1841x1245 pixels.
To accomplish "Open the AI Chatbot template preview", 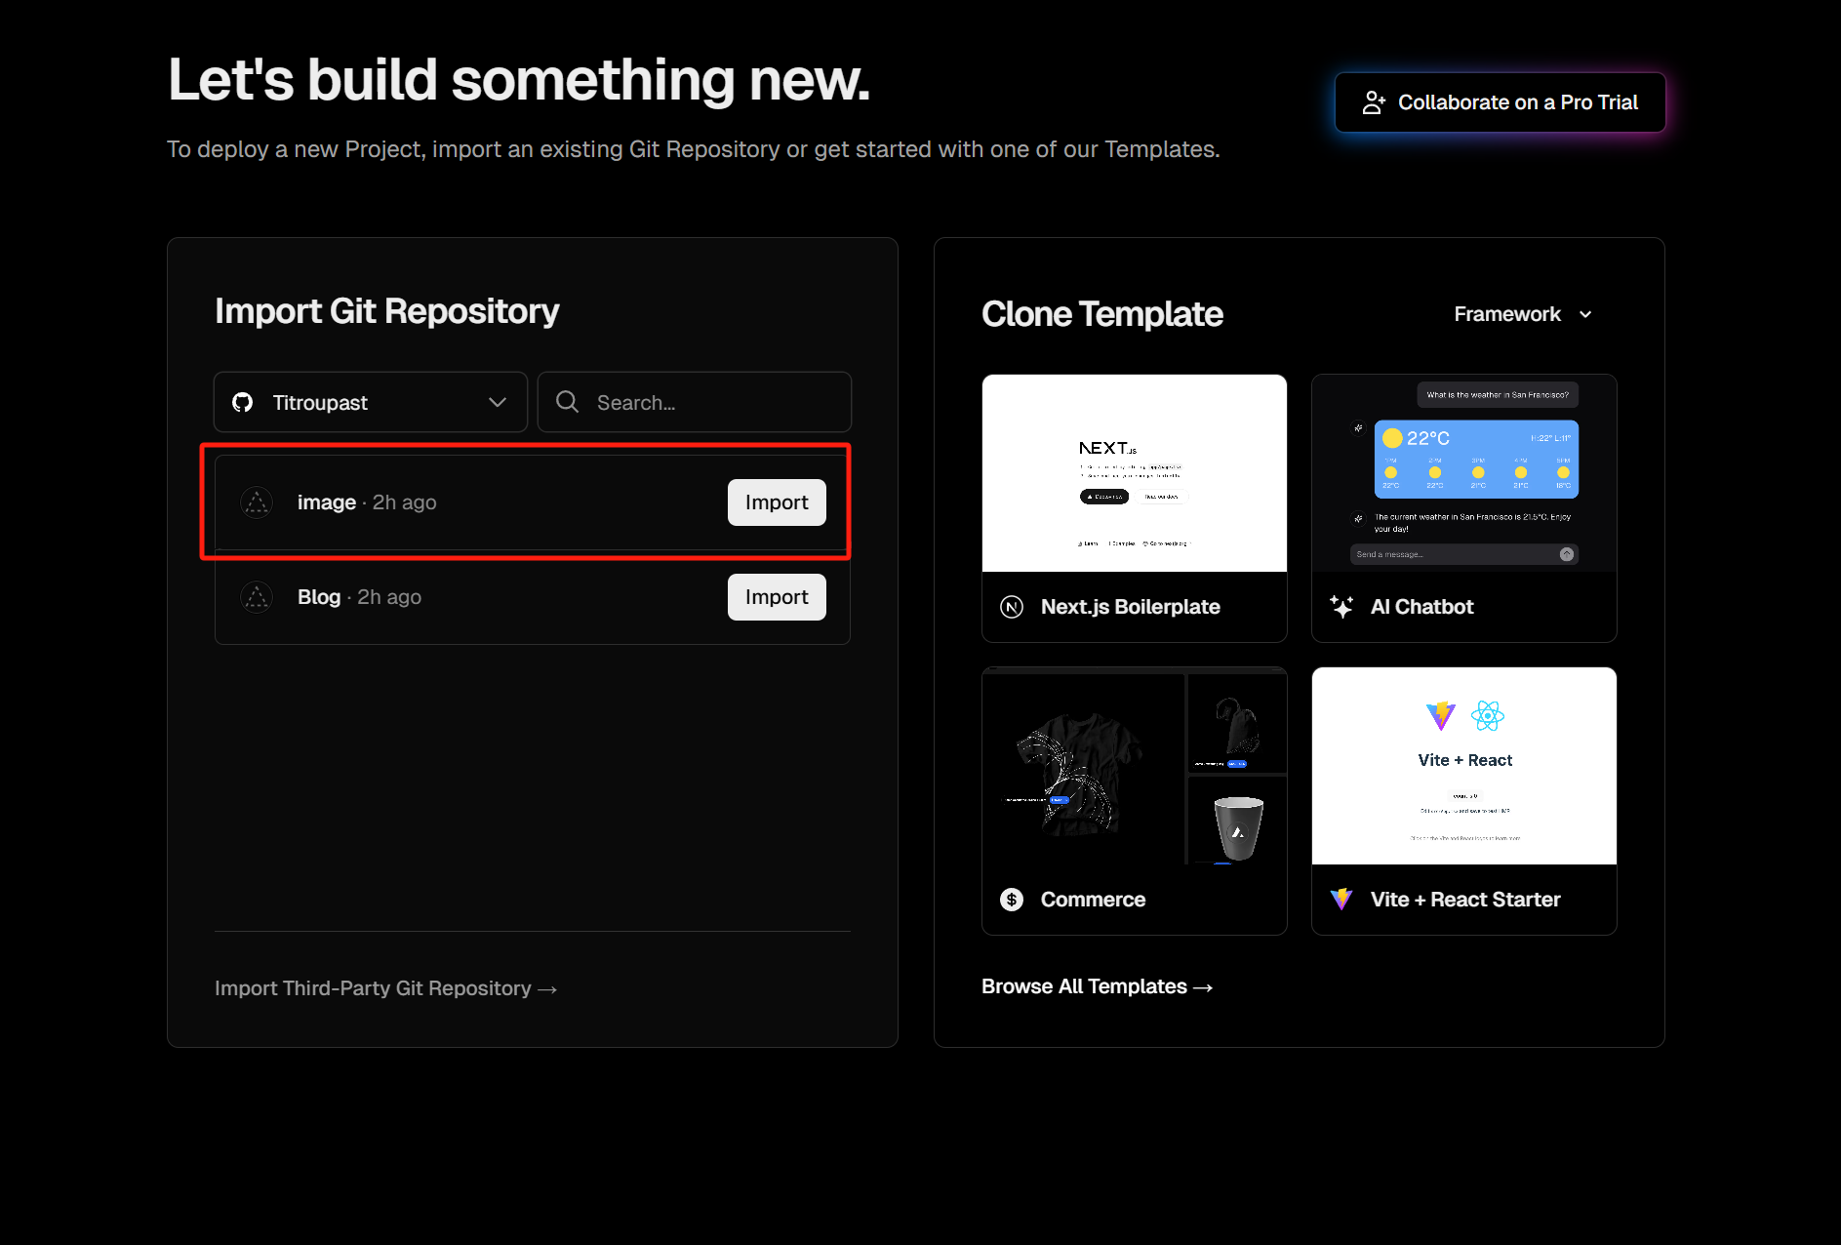I will click(1464, 473).
